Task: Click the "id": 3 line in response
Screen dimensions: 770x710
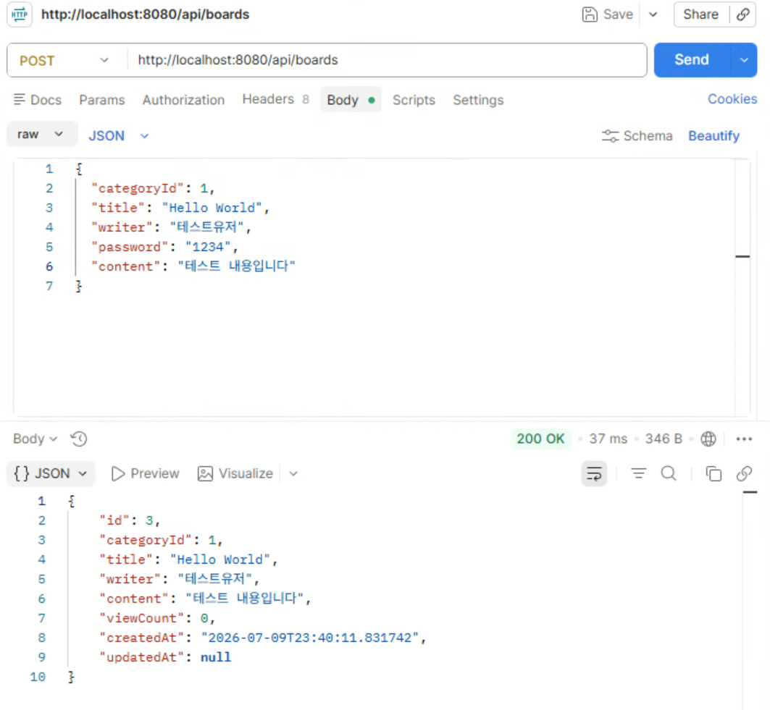Action: pos(130,520)
